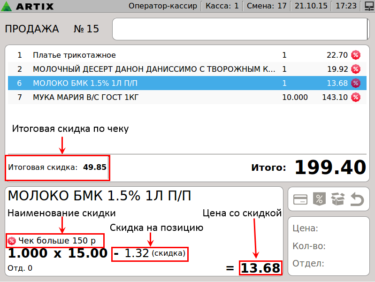Click the card payment icon

(x=300, y=199)
